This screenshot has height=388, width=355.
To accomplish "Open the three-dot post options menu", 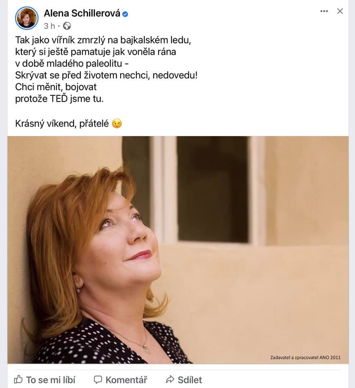I will (324, 11).
